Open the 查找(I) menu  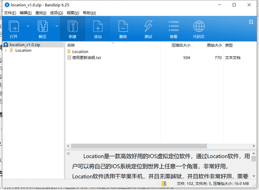pyautogui.click(x=41, y=13)
